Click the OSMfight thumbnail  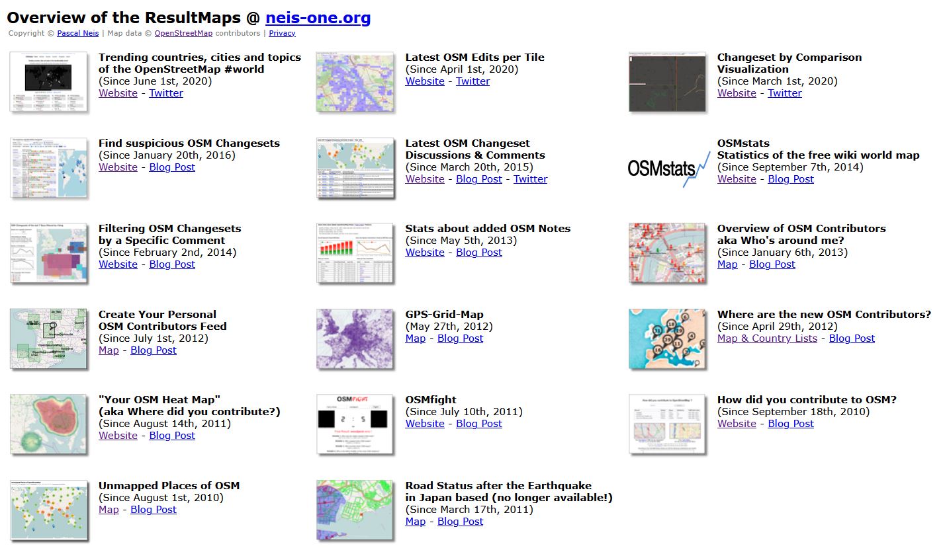355,424
